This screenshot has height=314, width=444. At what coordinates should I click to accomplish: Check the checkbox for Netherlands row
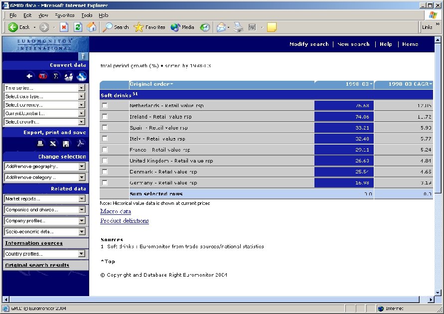click(106, 105)
